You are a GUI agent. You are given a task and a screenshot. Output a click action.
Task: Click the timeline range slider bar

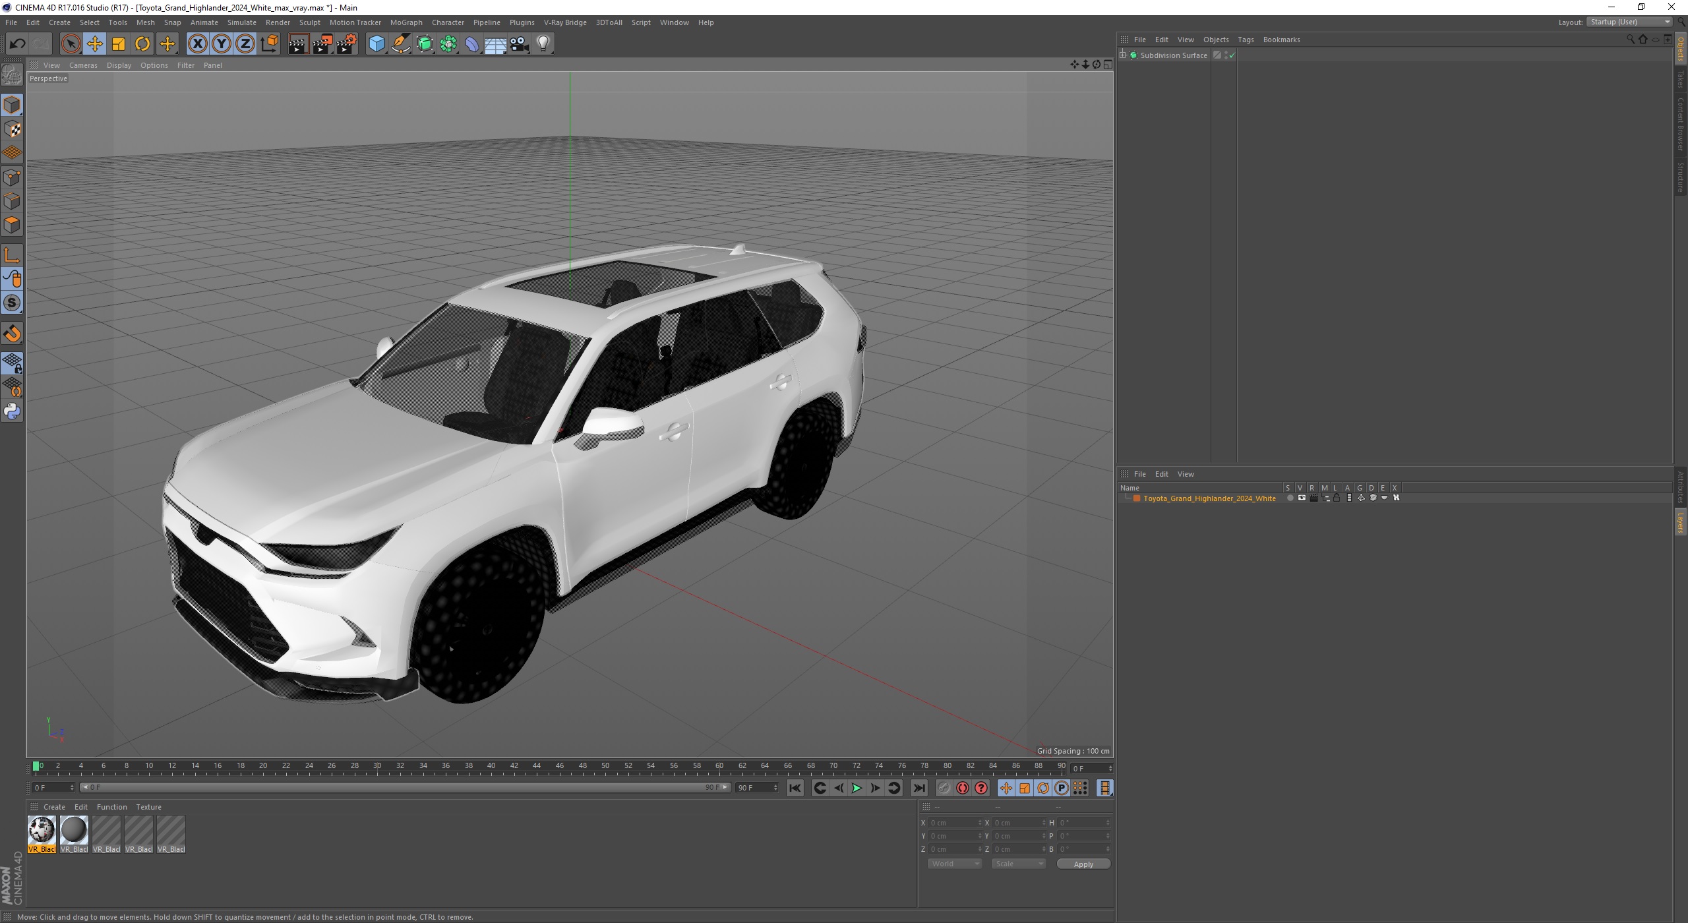(x=405, y=787)
